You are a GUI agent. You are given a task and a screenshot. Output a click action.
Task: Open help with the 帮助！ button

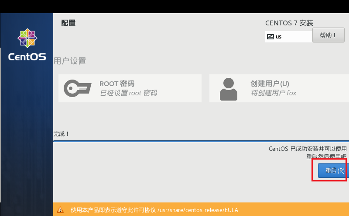click(x=328, y=35)
